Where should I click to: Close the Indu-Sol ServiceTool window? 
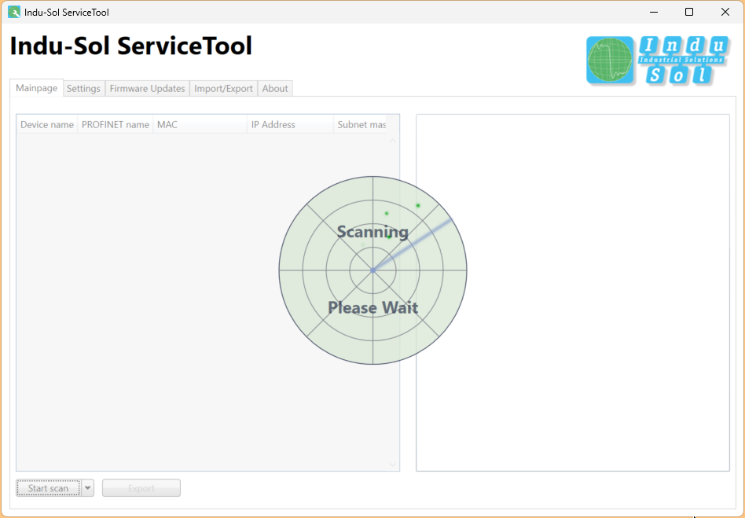point(725,12)
